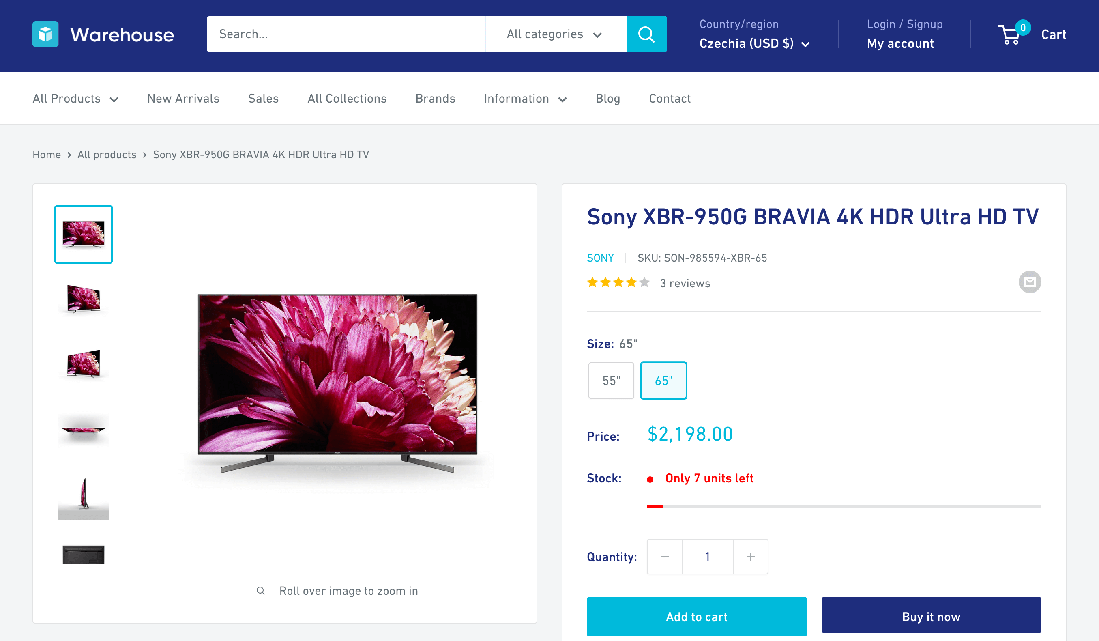This screenshot has width=1099, height=641.
Task: Open the Blog menu item
Action: pos(608,99)
